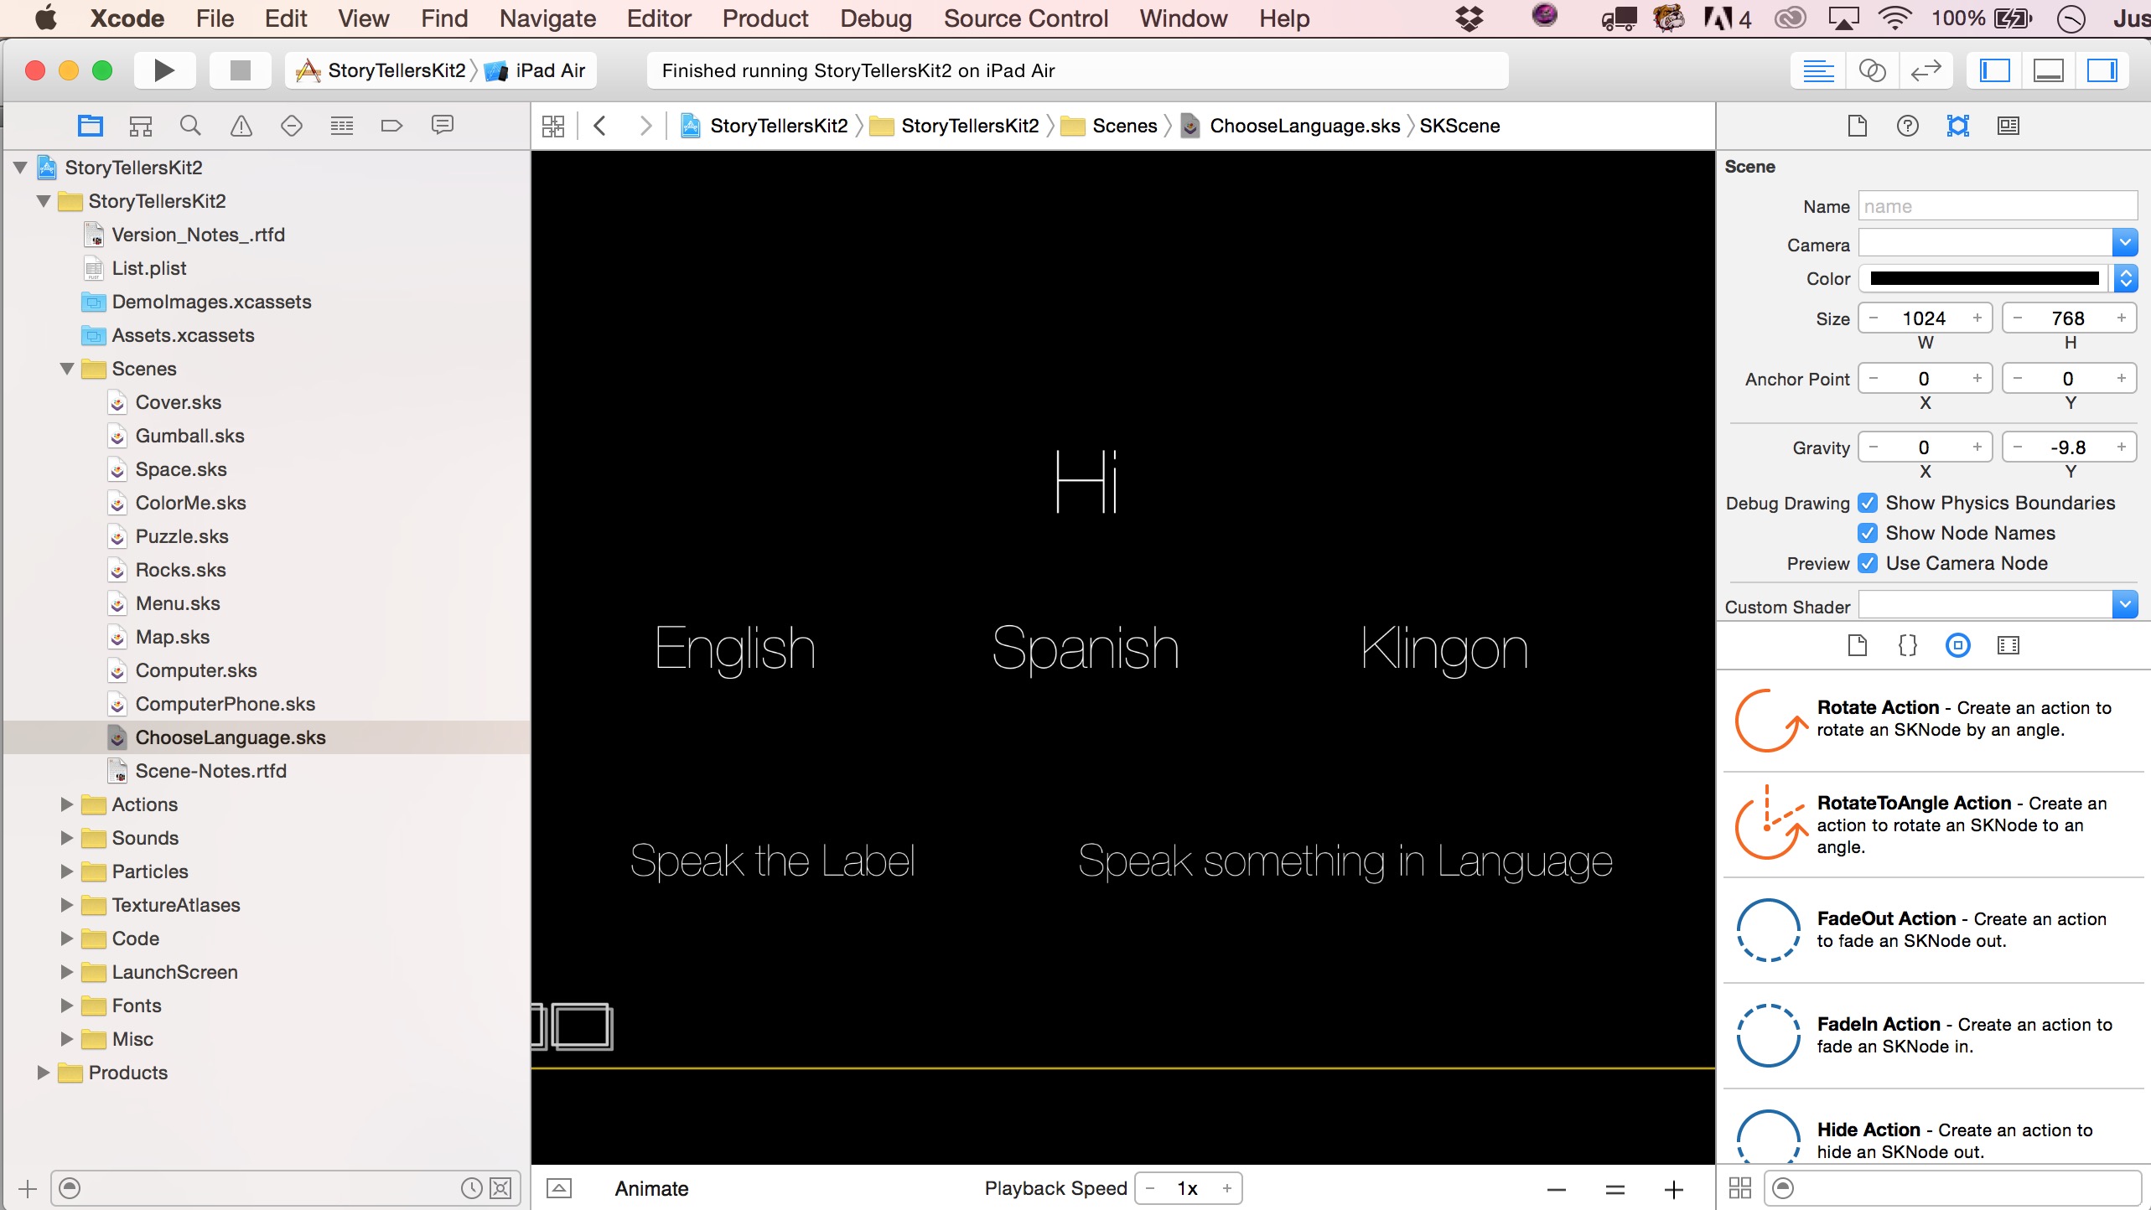The image size is (2151, 1210).
Task: Click the Run (play) button in toolbar
Action: (164, 70)
